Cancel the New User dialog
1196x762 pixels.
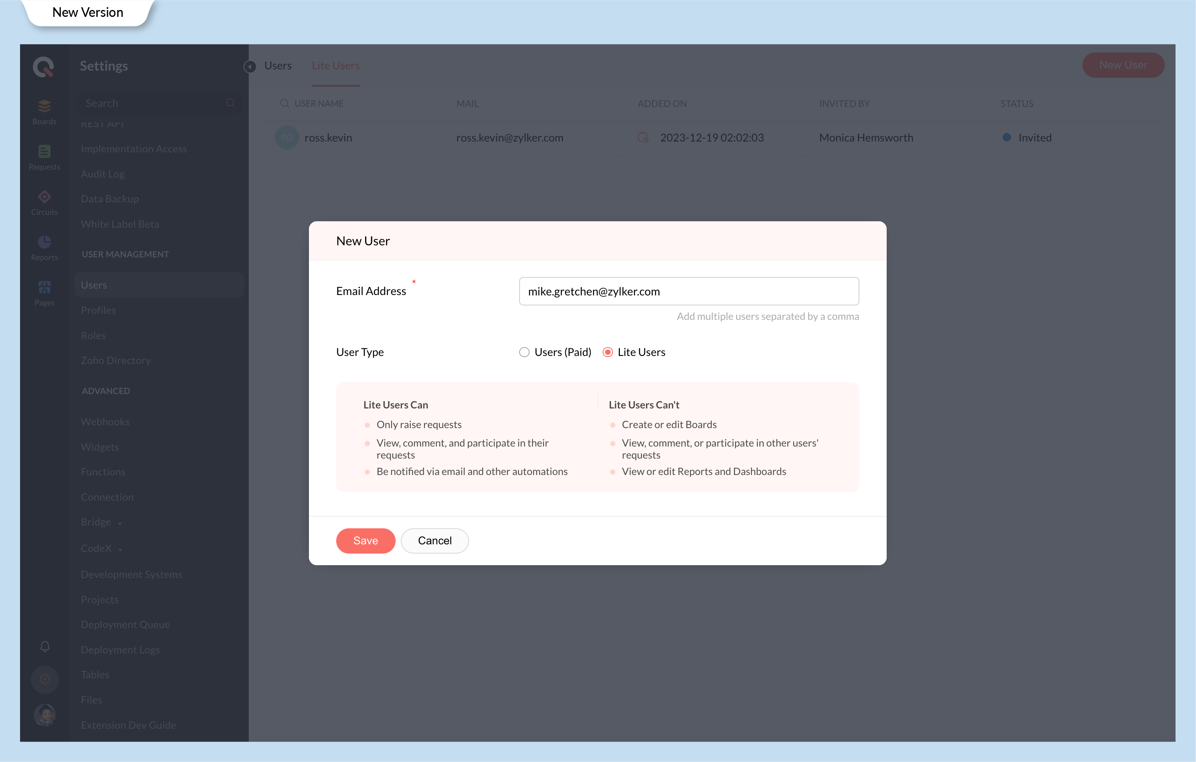[434, 540]
